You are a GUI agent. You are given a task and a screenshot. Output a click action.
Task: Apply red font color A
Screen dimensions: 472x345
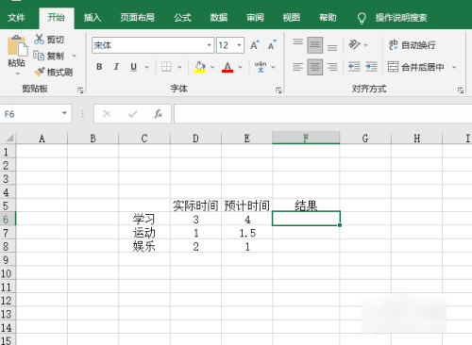[228, 67]
